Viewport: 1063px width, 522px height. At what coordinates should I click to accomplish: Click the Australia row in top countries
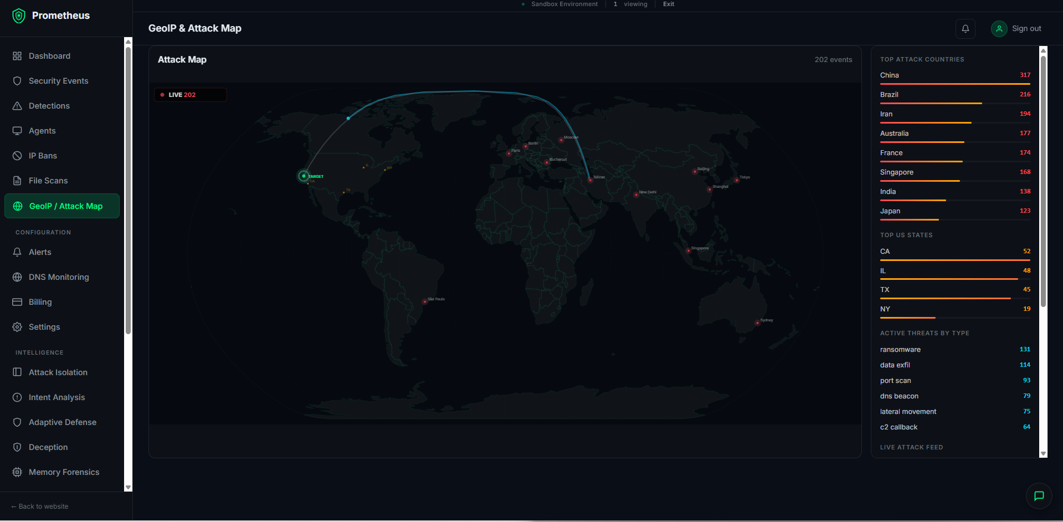coord(955,136)
